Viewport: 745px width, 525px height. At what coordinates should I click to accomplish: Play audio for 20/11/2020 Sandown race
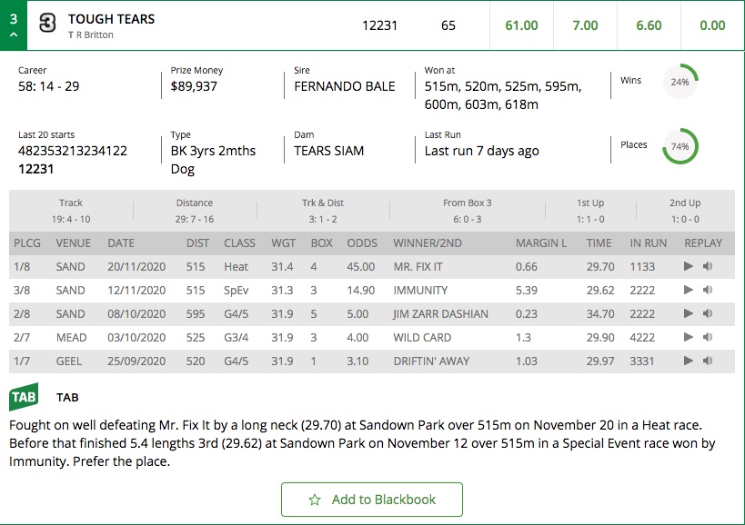tap(708, 266)
